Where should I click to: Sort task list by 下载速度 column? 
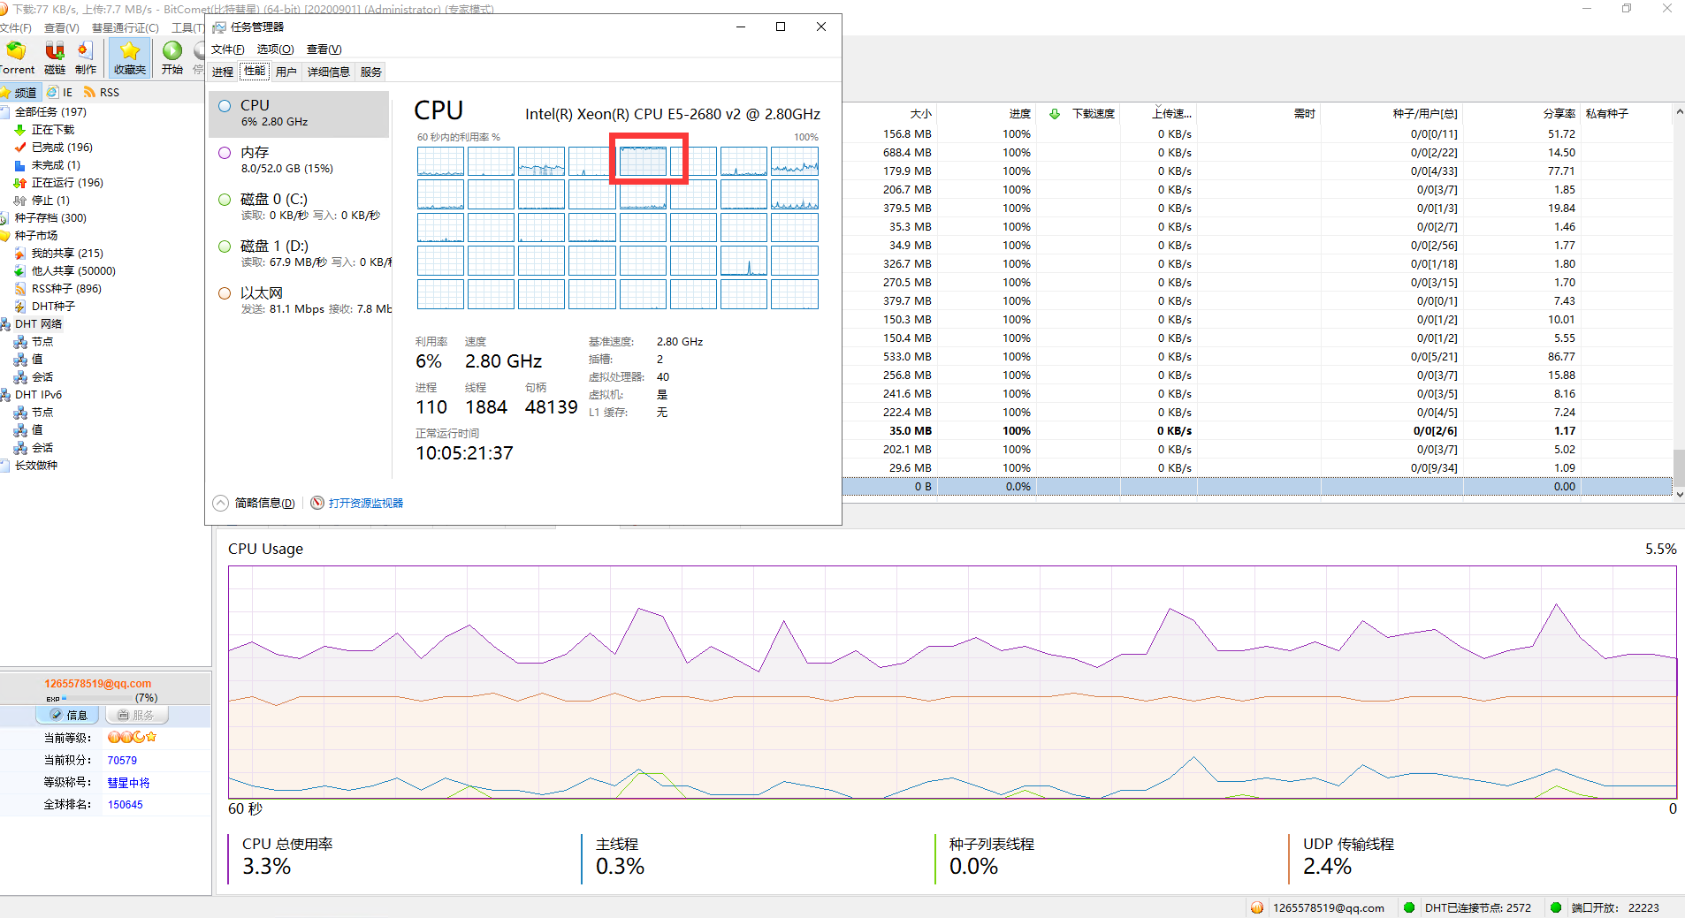pyautogui.click(x=1079, y=114)
